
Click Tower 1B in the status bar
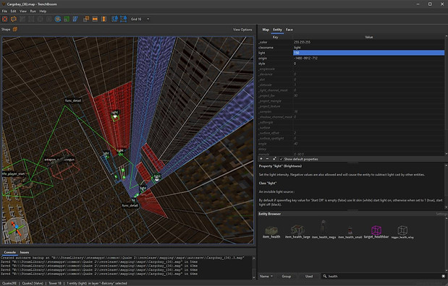(55, 283)
